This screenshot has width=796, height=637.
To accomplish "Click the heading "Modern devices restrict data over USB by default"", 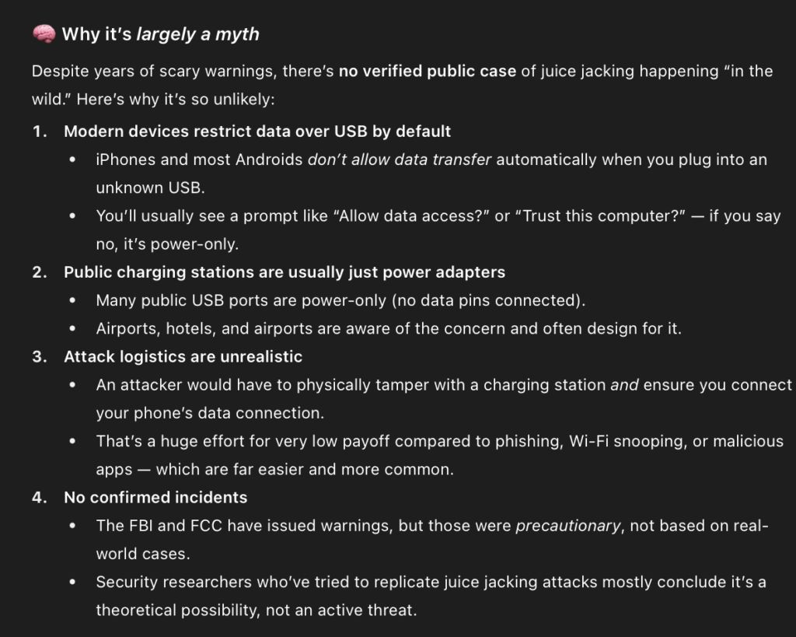I will point(257,131).
